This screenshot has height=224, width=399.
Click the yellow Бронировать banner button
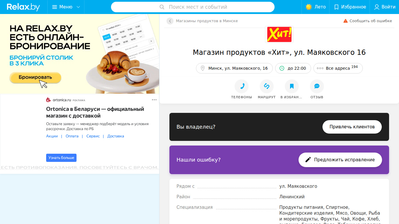coord(35,77)
